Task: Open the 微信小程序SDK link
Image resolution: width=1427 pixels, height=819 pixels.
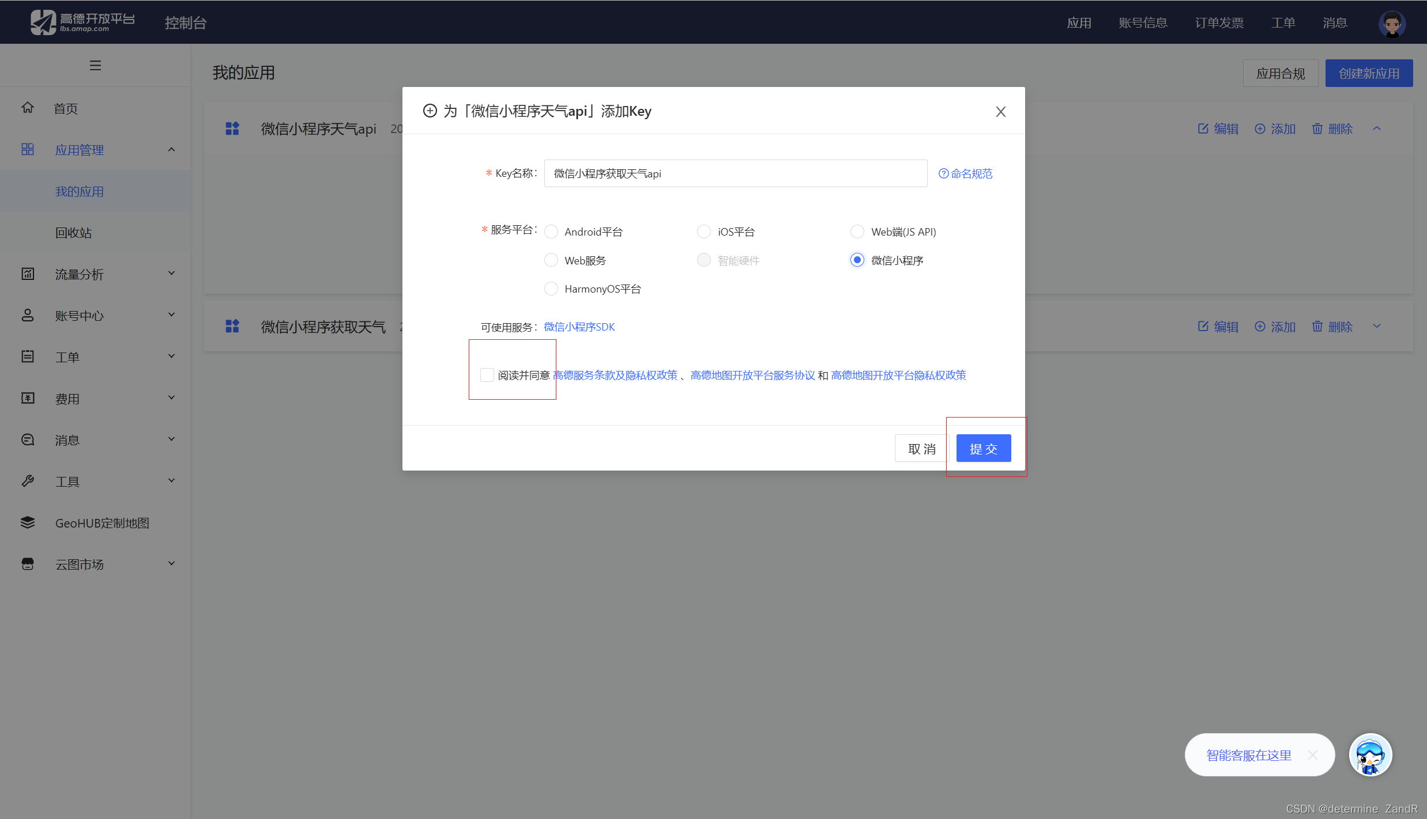Action: tap(579, 327)
